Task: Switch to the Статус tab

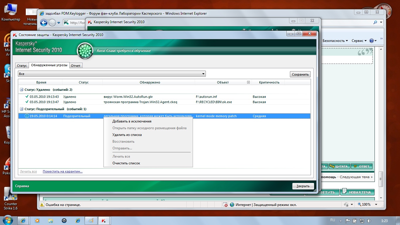Action: pos(22,66)
